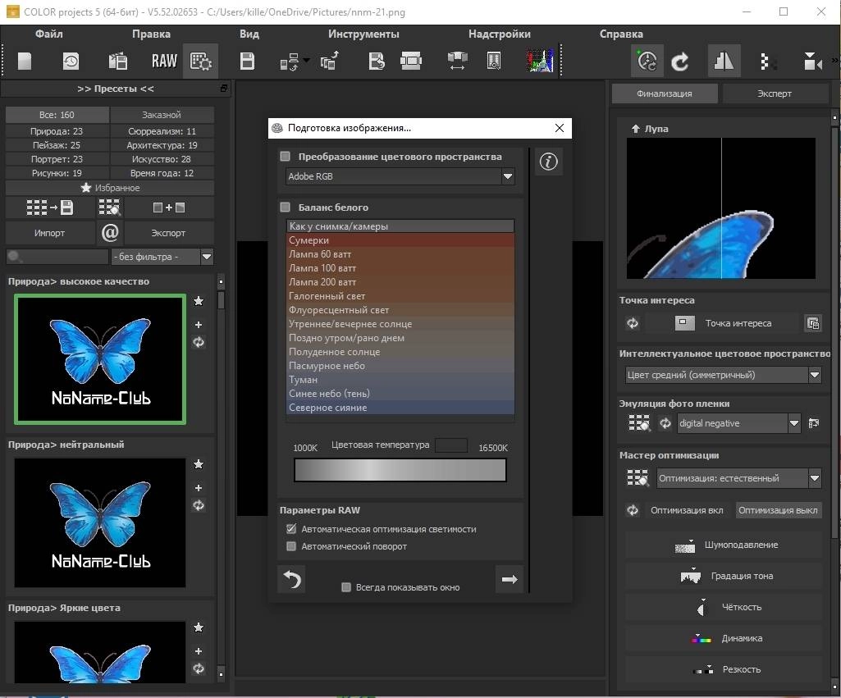
Task: Select Оптимизация выкл
Action: pos(778,510)
